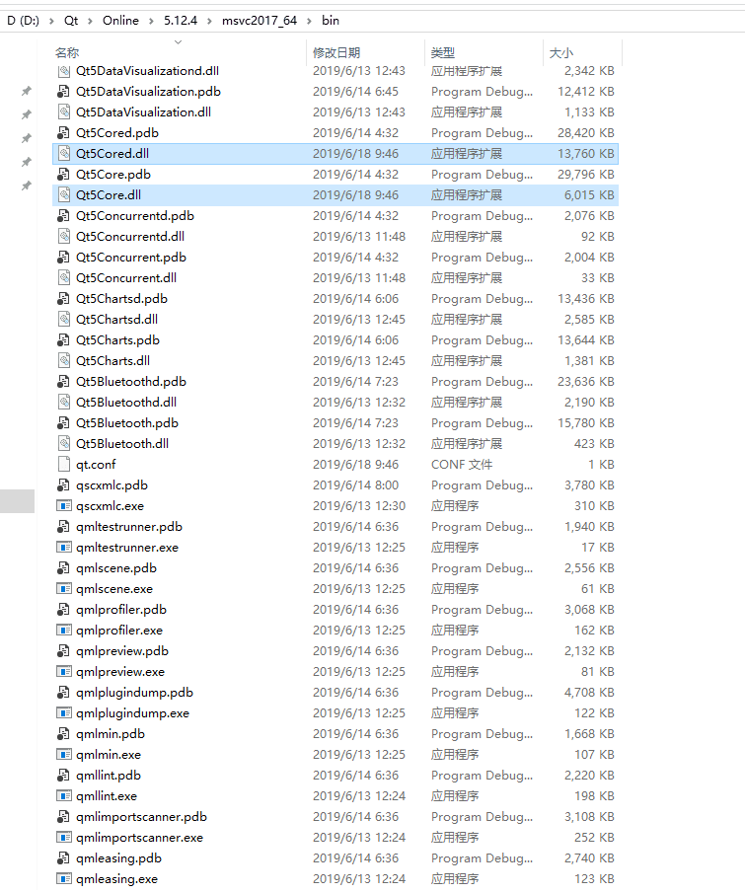Screen dimensions: 745x893
Task: Sort by 名称 column header
Action: [x=67, y=53]
